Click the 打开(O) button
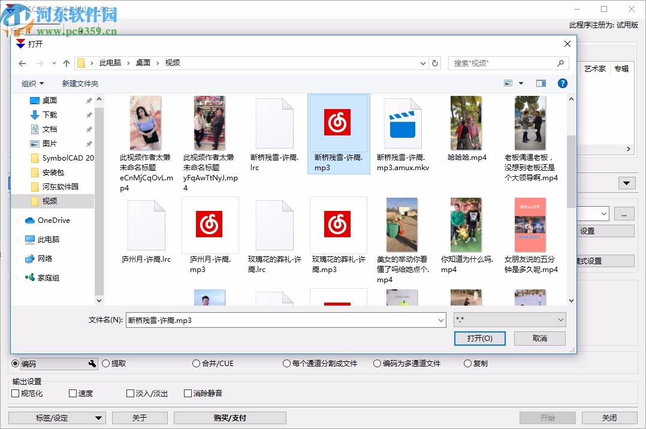Screen dimensions: 646x429 coord(479,339)
